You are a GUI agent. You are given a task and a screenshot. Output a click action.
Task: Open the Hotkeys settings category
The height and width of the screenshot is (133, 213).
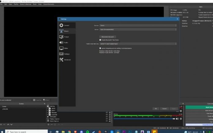tap(67, 54)
